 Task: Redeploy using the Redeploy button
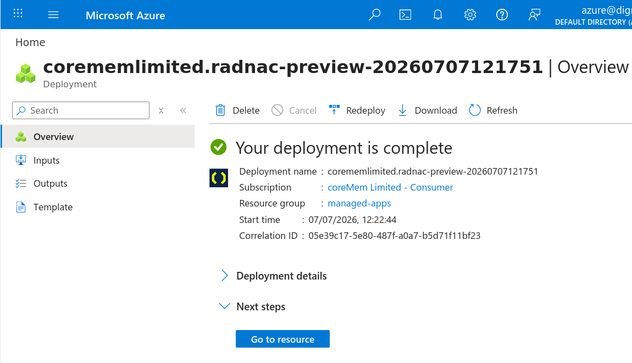[x=357, y=110]
